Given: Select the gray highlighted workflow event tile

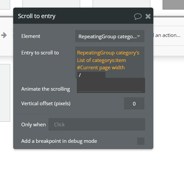Looking at the screenshot, I should click(x=173, y=5).
